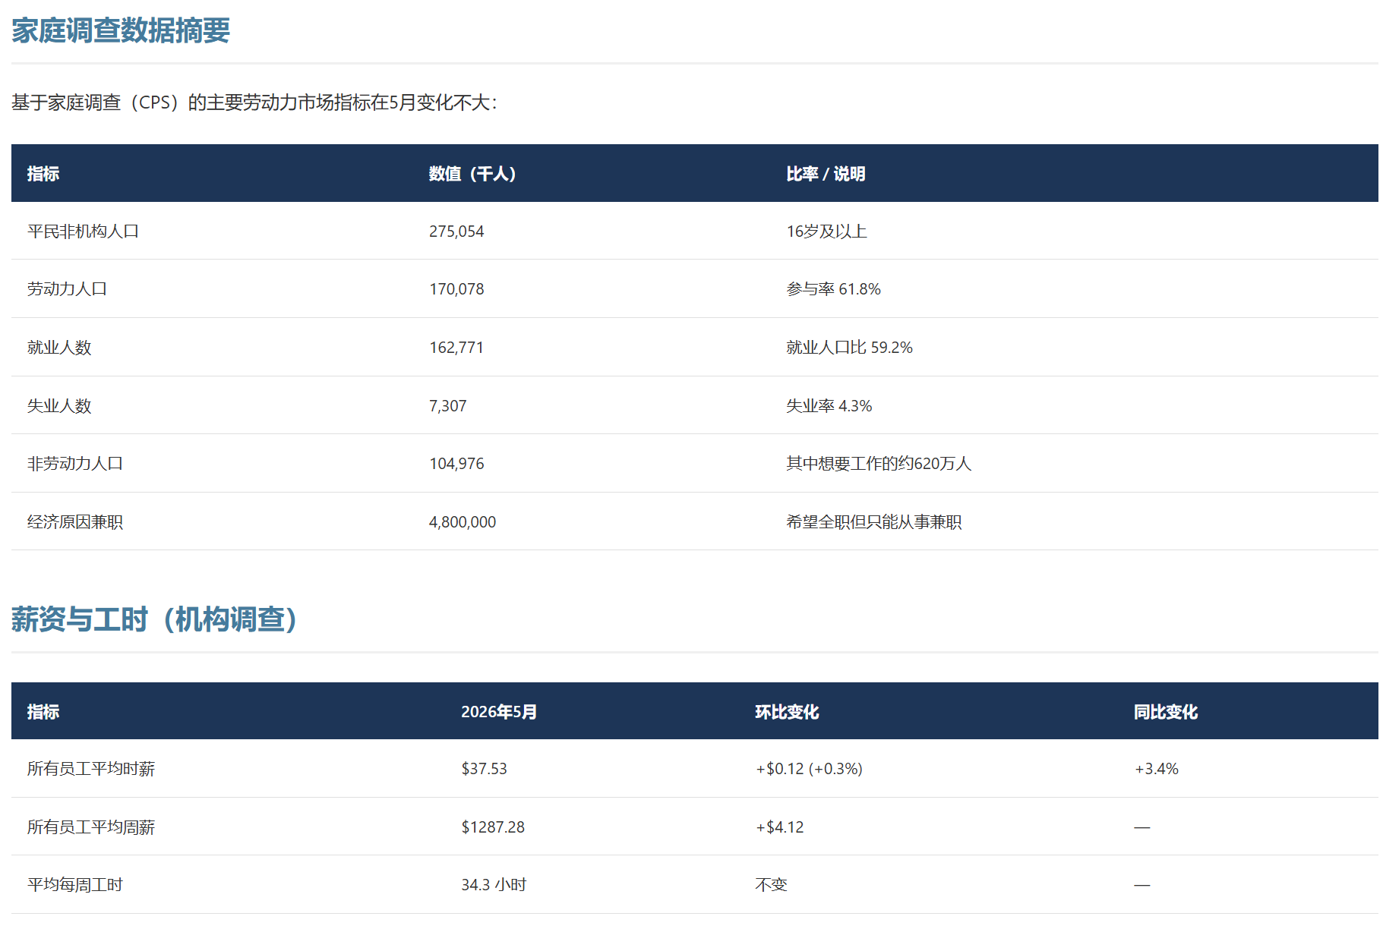Click the +$4.12 cell

click(779, 827)
